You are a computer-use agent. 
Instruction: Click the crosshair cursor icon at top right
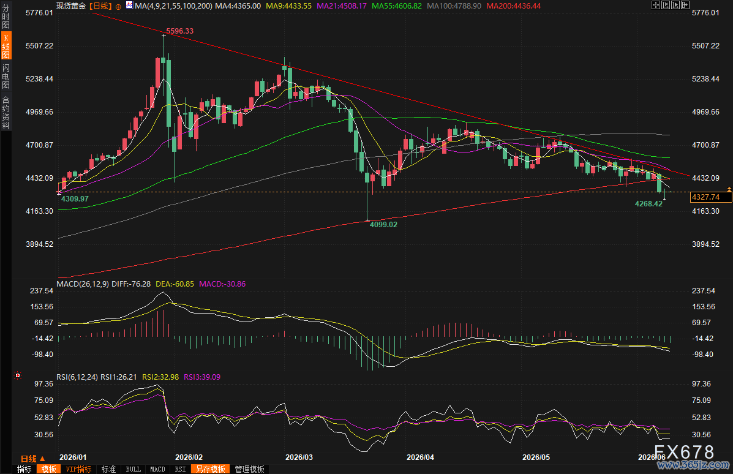655,5
